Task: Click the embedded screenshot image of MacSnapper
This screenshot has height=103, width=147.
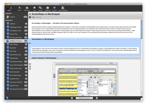Action: pyautogui.click(x=85, y=79)
